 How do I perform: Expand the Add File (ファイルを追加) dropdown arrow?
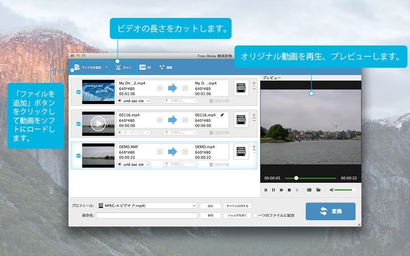point(106,67)
